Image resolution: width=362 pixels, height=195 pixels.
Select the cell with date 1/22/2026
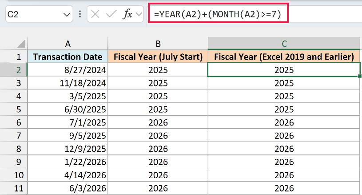coord(68,162)
